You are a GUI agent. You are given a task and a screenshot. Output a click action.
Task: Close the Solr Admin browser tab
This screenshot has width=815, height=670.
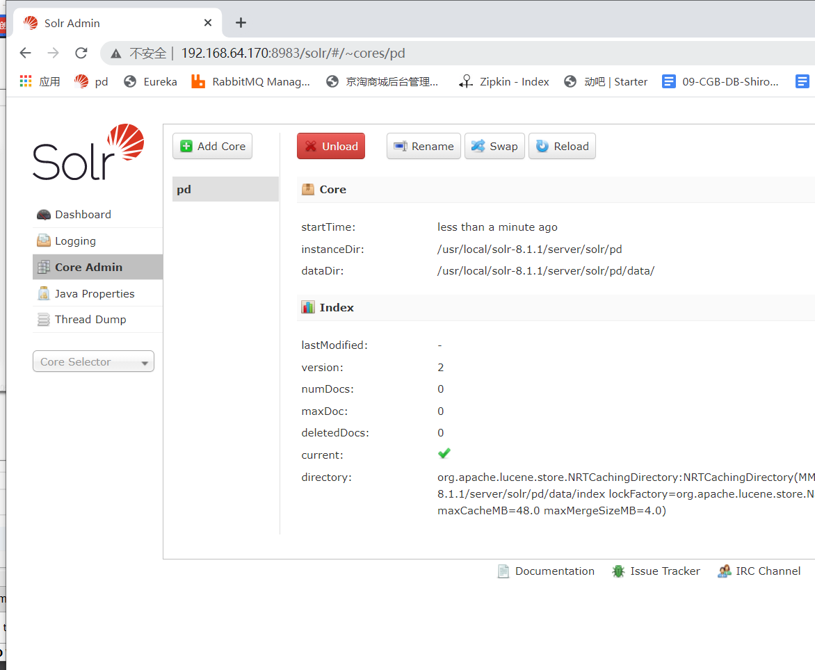[208, 22]
